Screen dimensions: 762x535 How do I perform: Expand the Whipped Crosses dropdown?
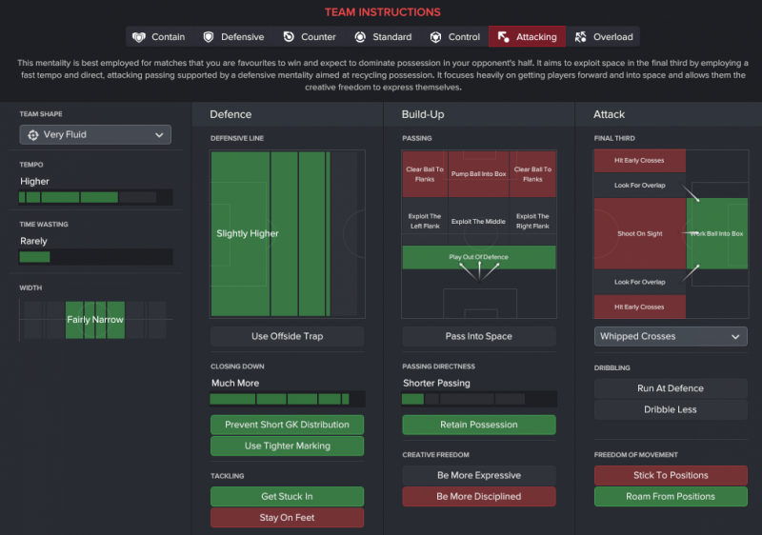[671, 336]
